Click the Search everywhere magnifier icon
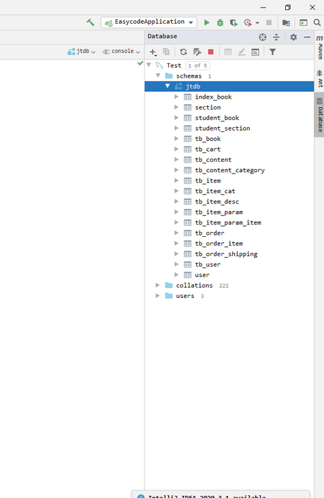 317,22
